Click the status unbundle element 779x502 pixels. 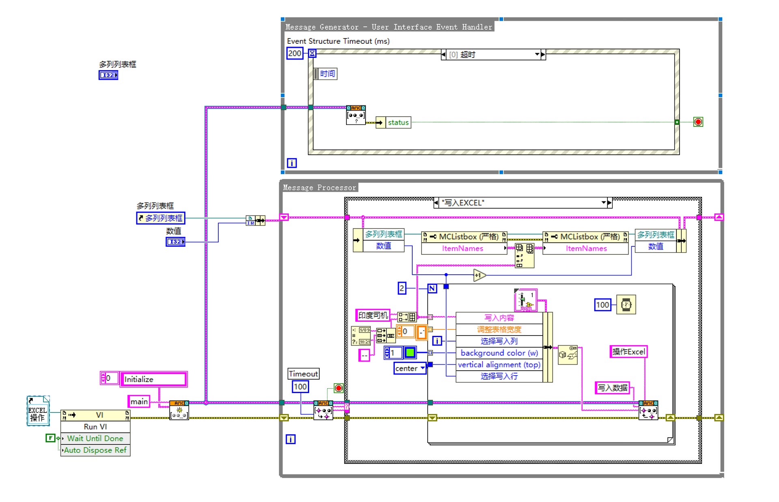398,122
